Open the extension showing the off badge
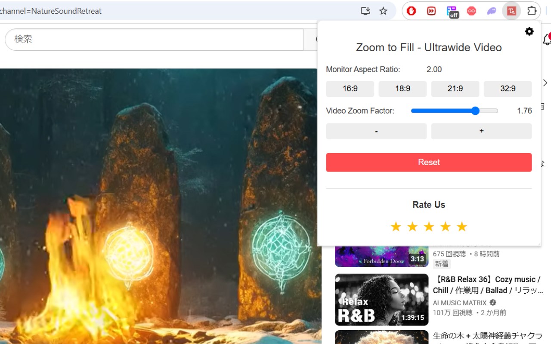This screenshot has height=344, width=551. [x=452, y=12]
